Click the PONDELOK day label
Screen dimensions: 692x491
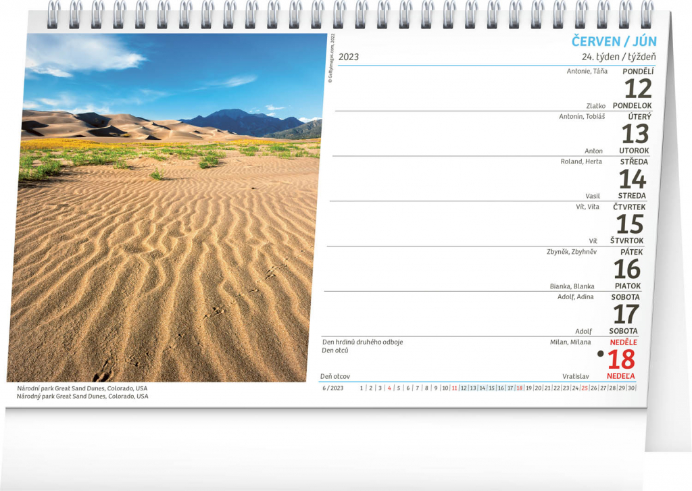(632, 106)
